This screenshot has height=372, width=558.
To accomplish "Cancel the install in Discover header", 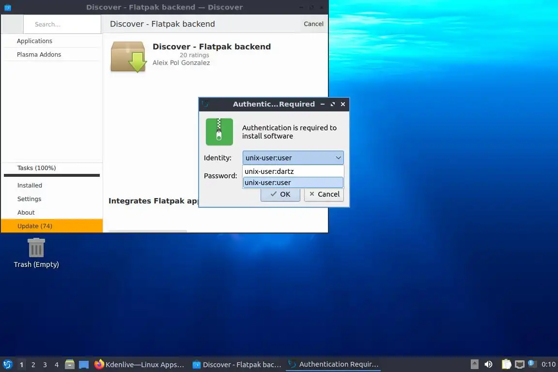I will click(313, 24).
